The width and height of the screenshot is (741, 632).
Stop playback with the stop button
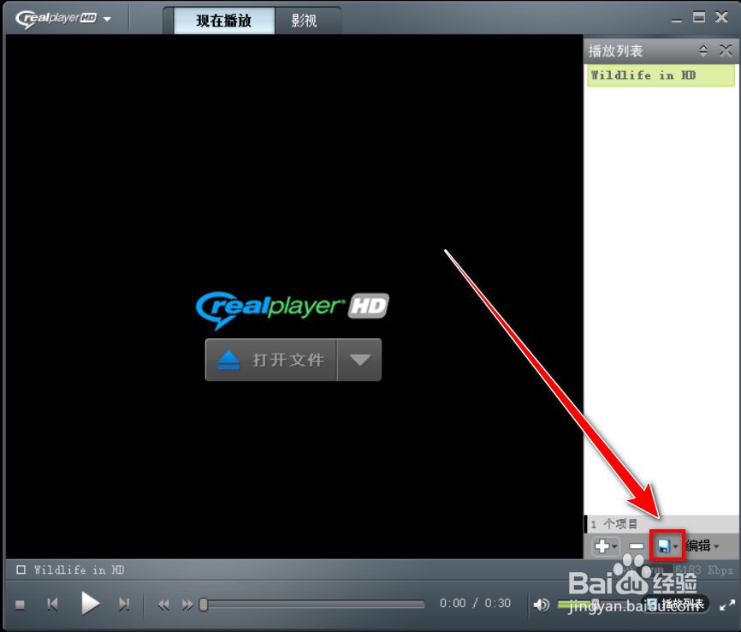pyautogui.click(x=20, y=605)
